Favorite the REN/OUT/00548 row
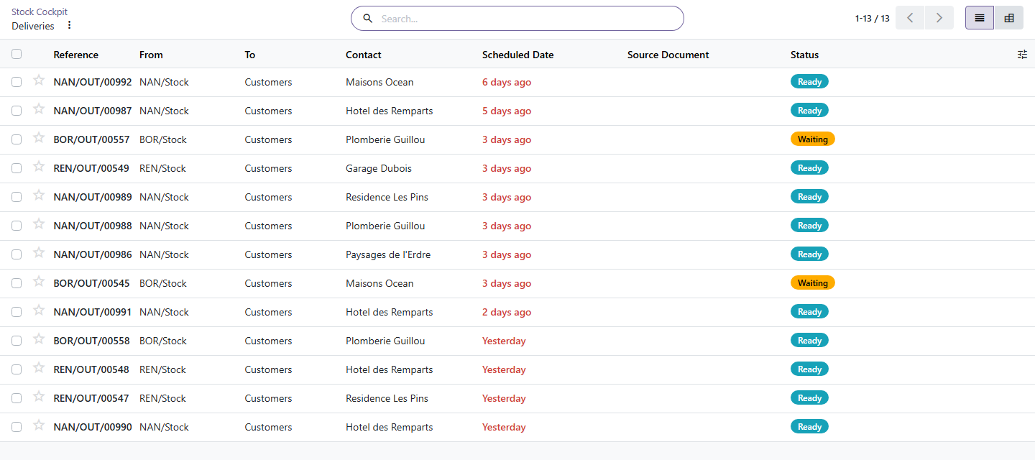Image resolution: width=1035 pixels, height=460 pixels. point(39,368)
